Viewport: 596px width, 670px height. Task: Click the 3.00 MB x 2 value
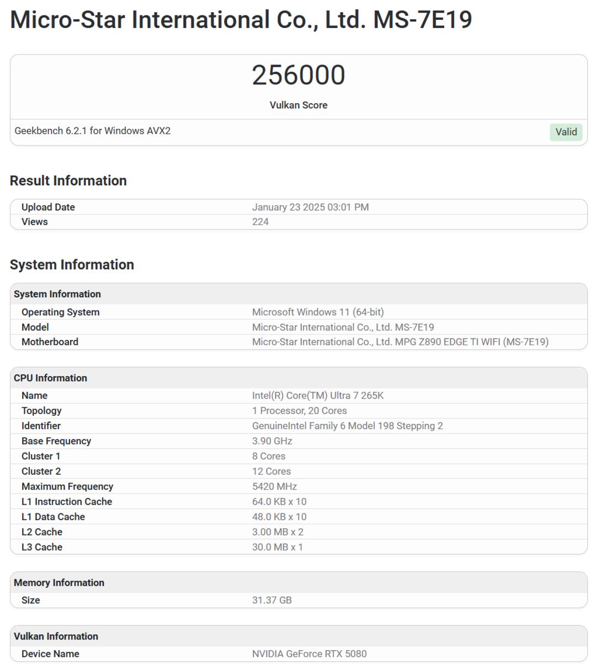278,532
